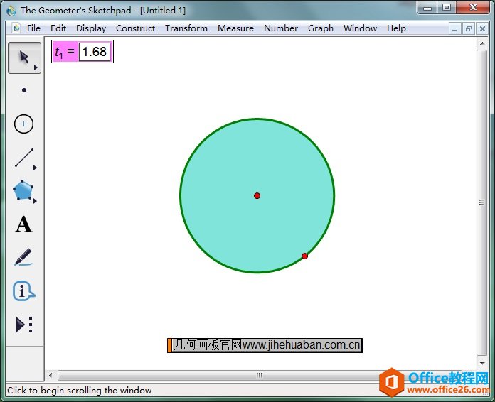Click the red point on circle circumference
Image resolution: width=495 pixels, height=402 pixels.
click(304, 256)
